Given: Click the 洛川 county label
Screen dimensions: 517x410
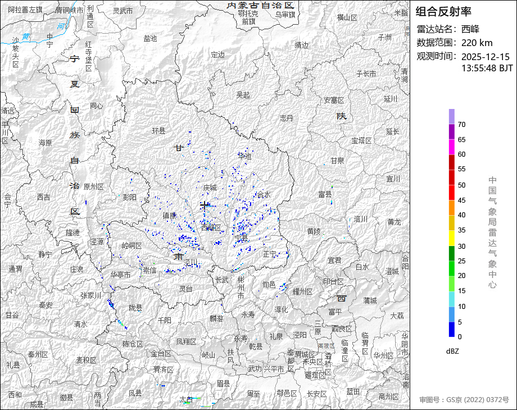Looking at the screenshot, I should [360, 219].
